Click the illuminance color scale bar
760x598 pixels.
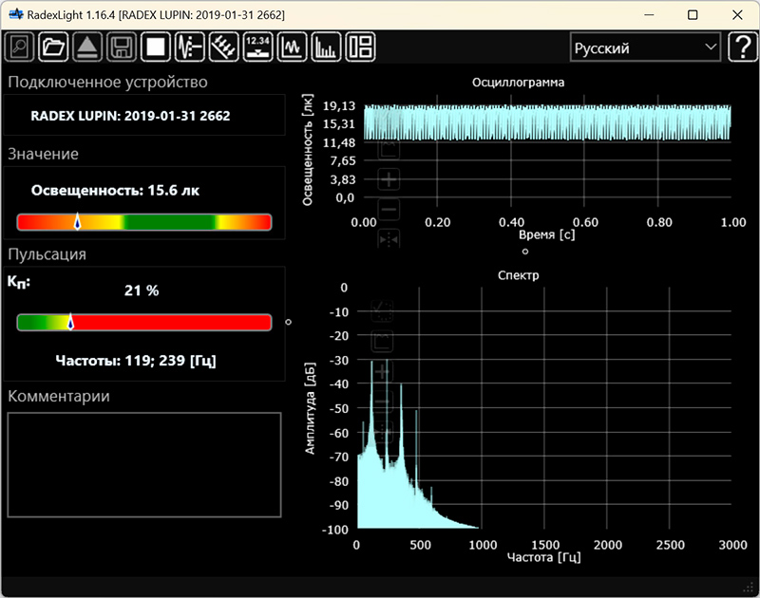(144, 222)
